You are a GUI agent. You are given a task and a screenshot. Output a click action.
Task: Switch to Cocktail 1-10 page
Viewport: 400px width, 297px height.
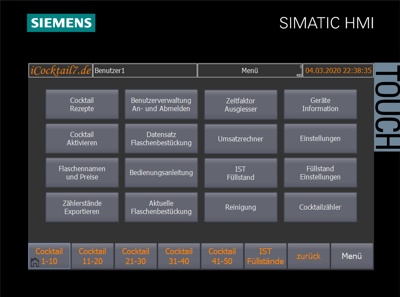tap(49, 256)
